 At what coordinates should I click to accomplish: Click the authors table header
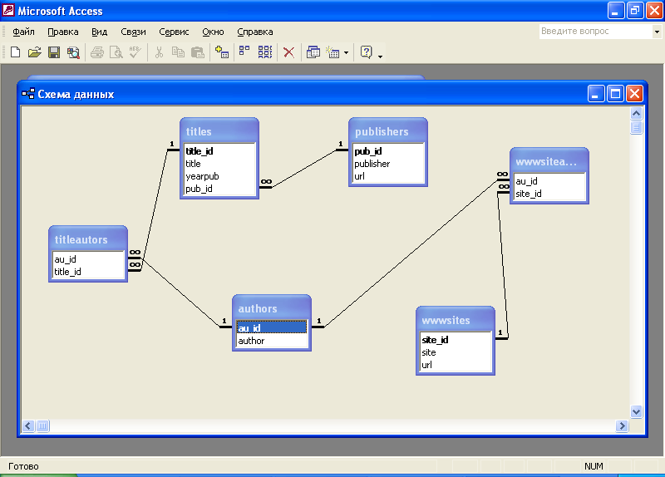tap(272, 307)
